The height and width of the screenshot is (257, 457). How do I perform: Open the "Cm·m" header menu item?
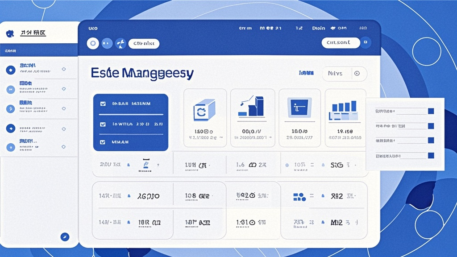245,28
